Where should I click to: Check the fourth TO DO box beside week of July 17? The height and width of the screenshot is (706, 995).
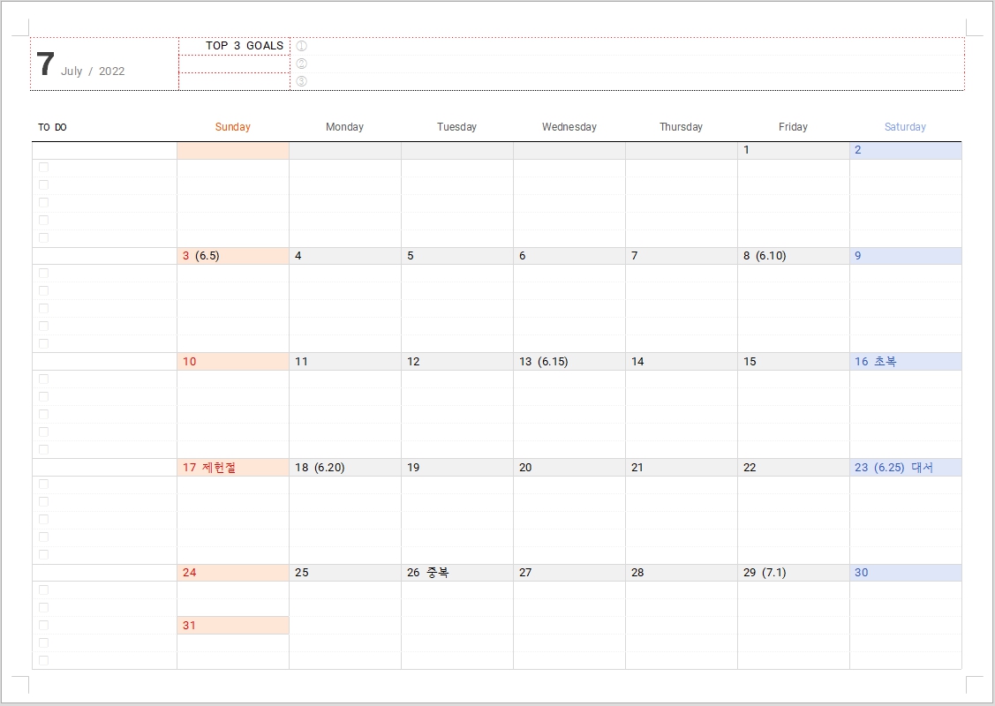pos(44,537)
